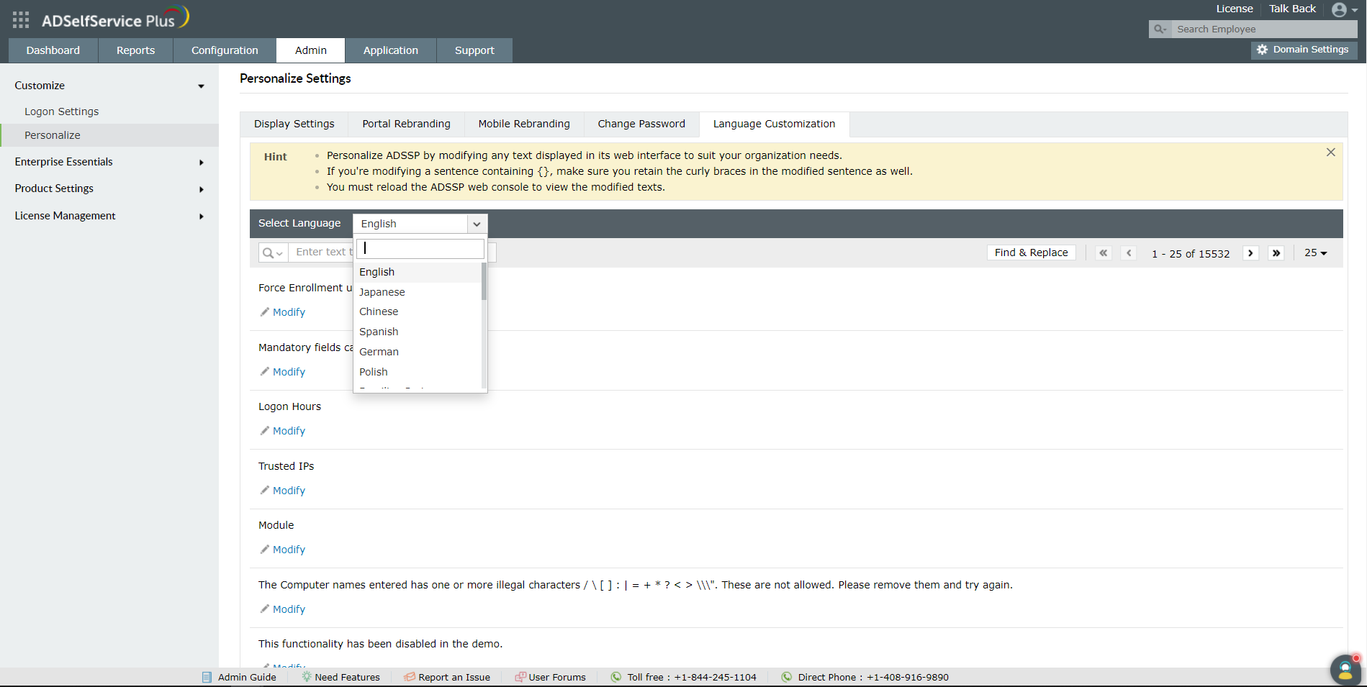Open the Admin tab
1367x687 pixels.
click(x=311, y=50)
